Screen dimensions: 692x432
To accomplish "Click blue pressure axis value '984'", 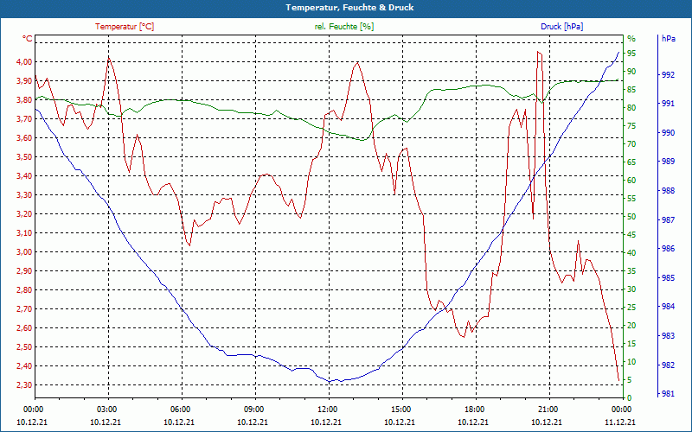I will pos(669,307).
